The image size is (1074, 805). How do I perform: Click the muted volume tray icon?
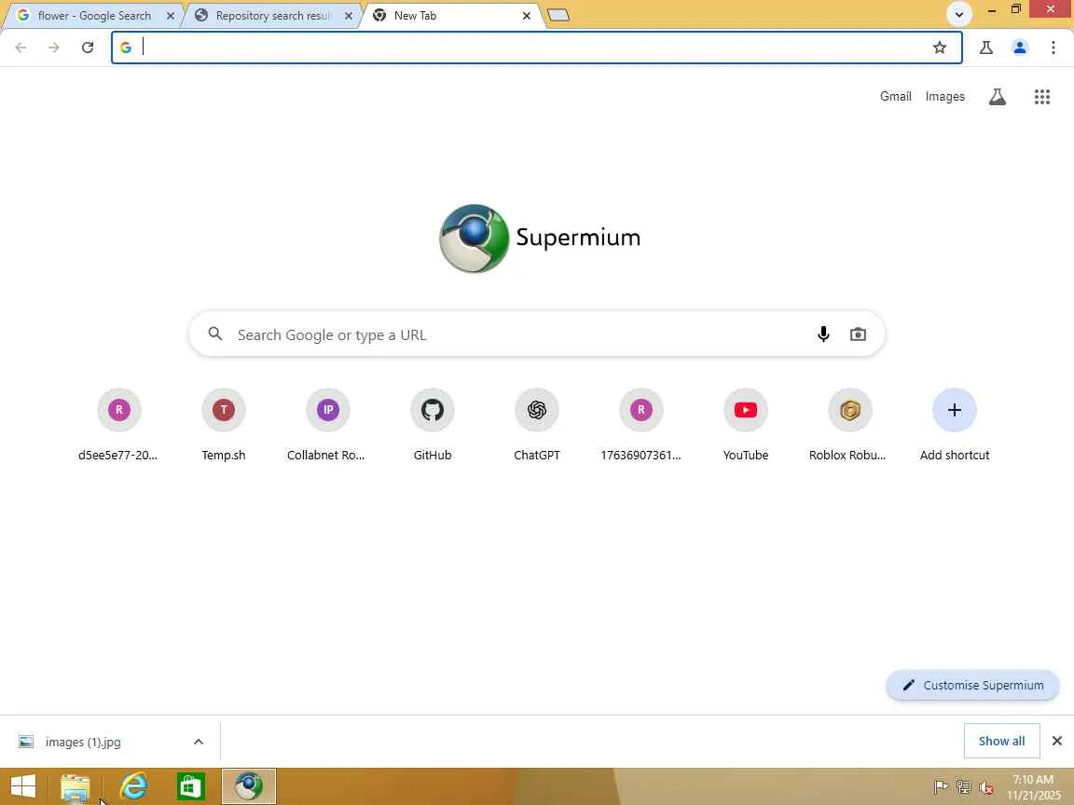coord(985,787)
